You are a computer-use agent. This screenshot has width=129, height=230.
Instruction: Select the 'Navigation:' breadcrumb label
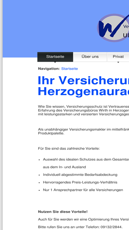(49, 69)
